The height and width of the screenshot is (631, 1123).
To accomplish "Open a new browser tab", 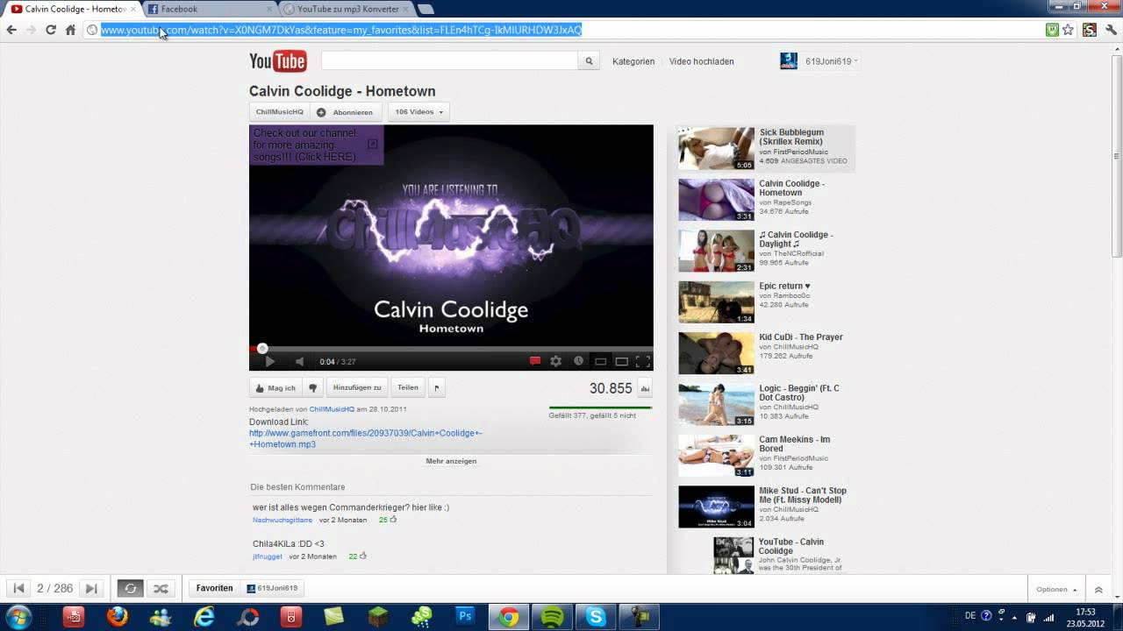I will 426,10.
